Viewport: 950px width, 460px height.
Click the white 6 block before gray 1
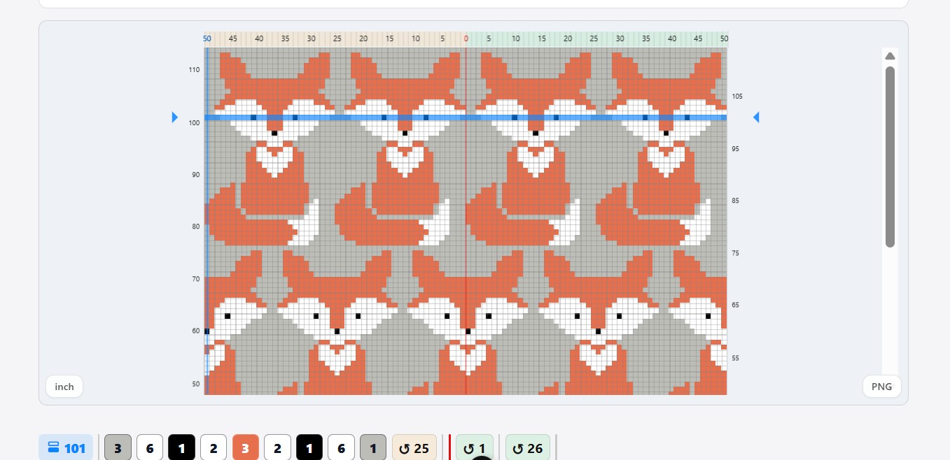click(x=341, y=448)
